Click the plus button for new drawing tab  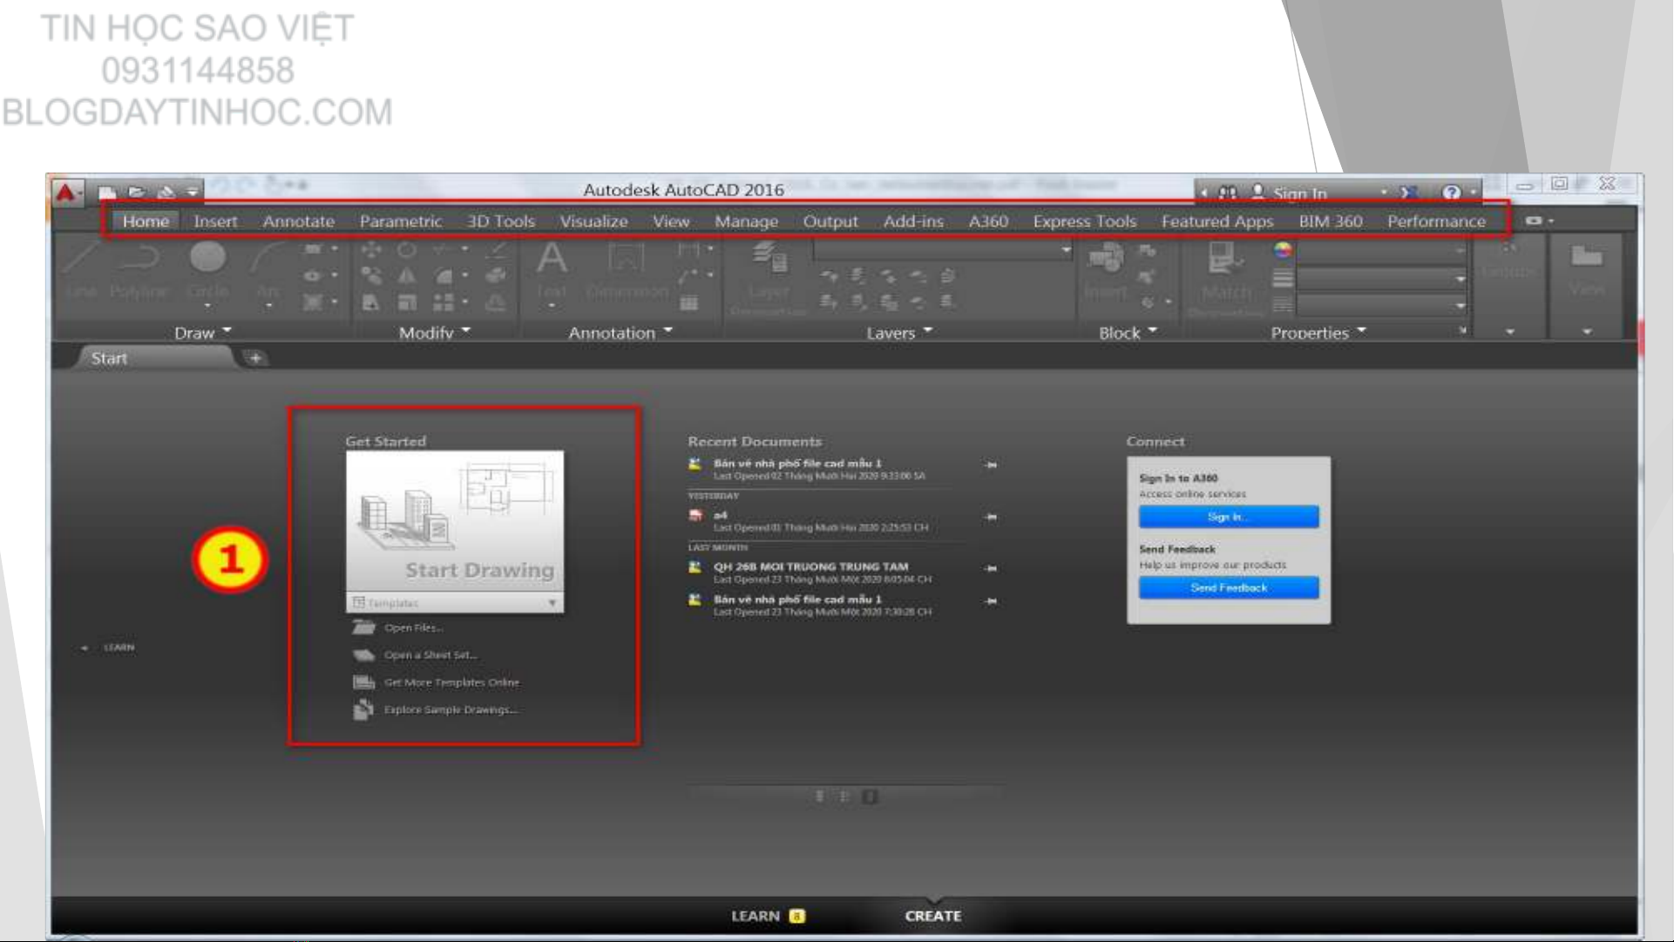point(255,358)
